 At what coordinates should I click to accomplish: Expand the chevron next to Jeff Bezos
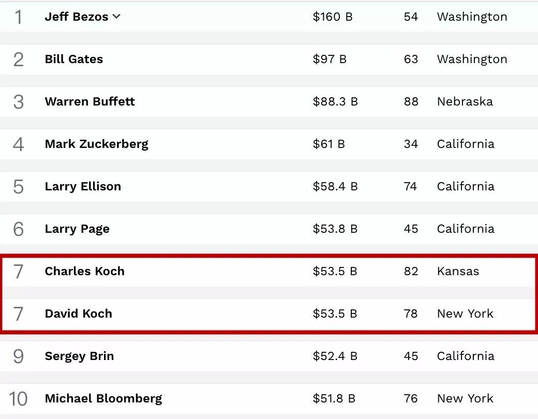tap(117, 17)
